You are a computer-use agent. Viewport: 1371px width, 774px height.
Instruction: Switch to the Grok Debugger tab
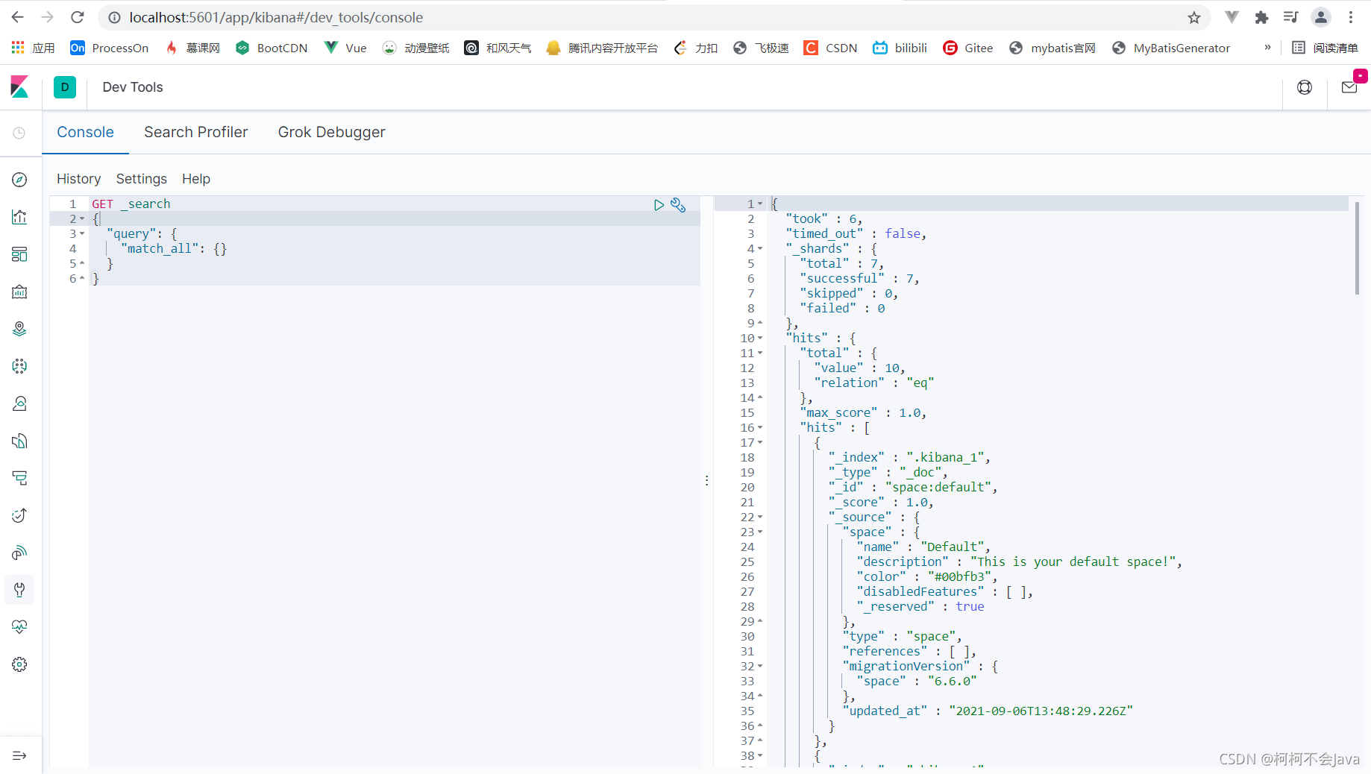click(331, 132)
